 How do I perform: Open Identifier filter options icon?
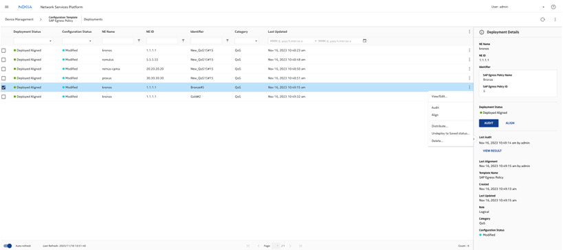click(228, 41)
